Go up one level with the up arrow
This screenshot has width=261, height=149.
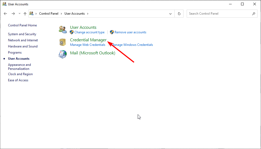pos(25,14)
